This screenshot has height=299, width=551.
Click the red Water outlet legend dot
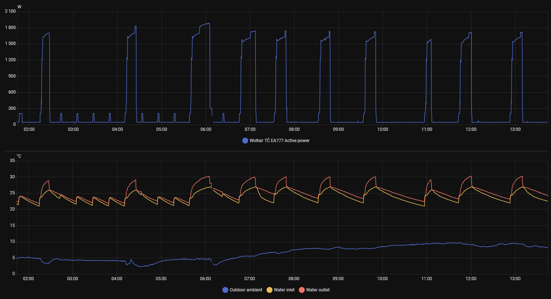(302, 290)
